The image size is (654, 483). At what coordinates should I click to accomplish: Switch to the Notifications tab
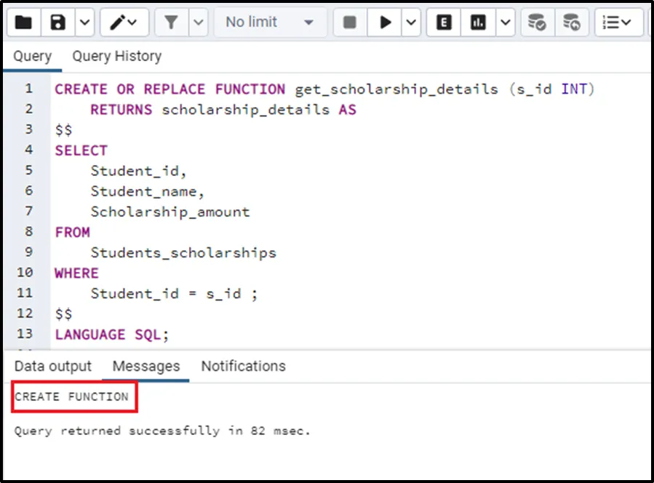coord(243,366)
